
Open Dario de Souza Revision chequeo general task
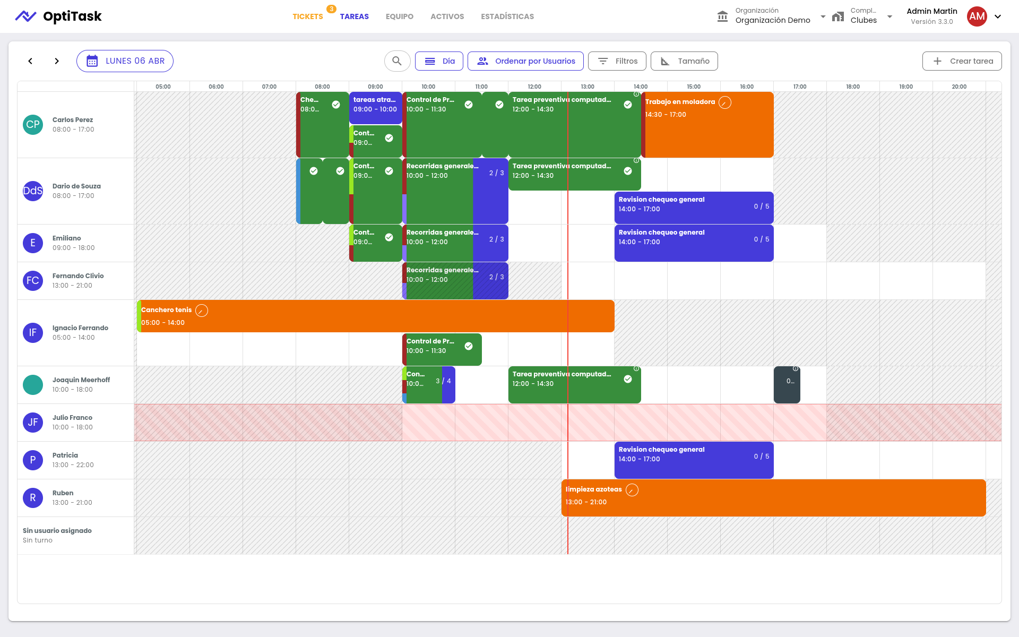coord(694,208)
